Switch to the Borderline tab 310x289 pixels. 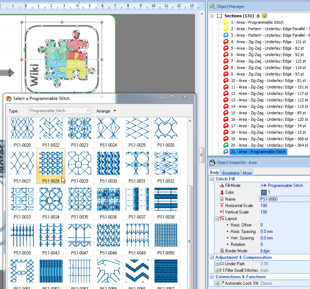[231, 173]
